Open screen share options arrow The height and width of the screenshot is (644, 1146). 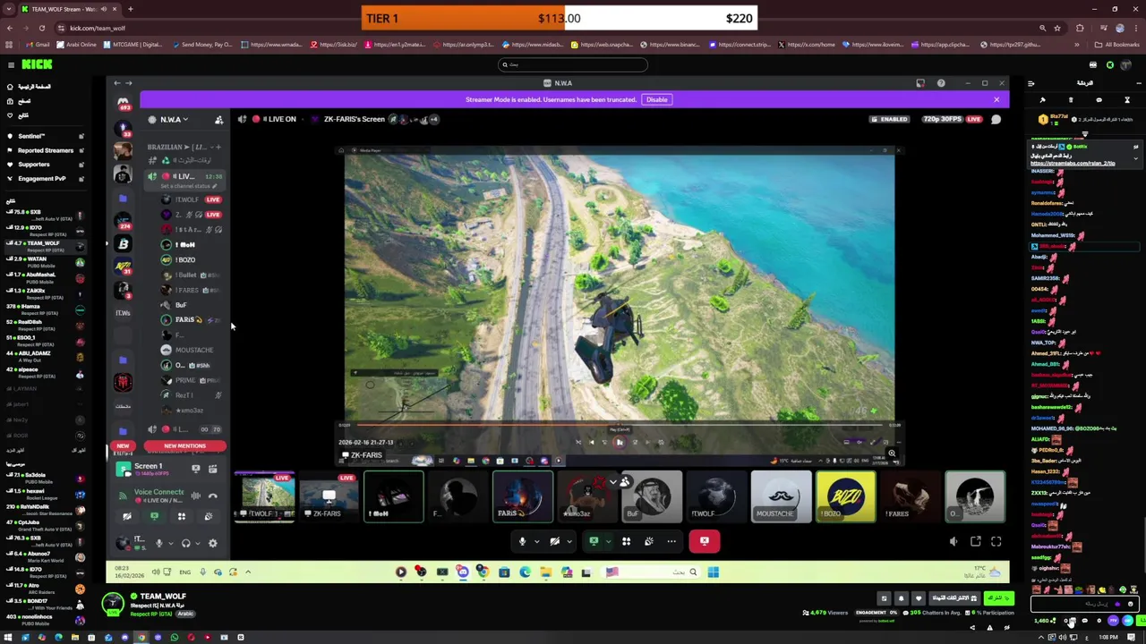(x=607, y=541)
